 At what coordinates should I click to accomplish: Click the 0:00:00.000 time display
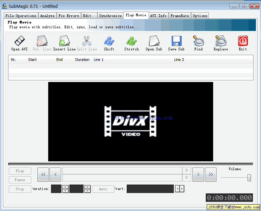click(x=229, y=198)
